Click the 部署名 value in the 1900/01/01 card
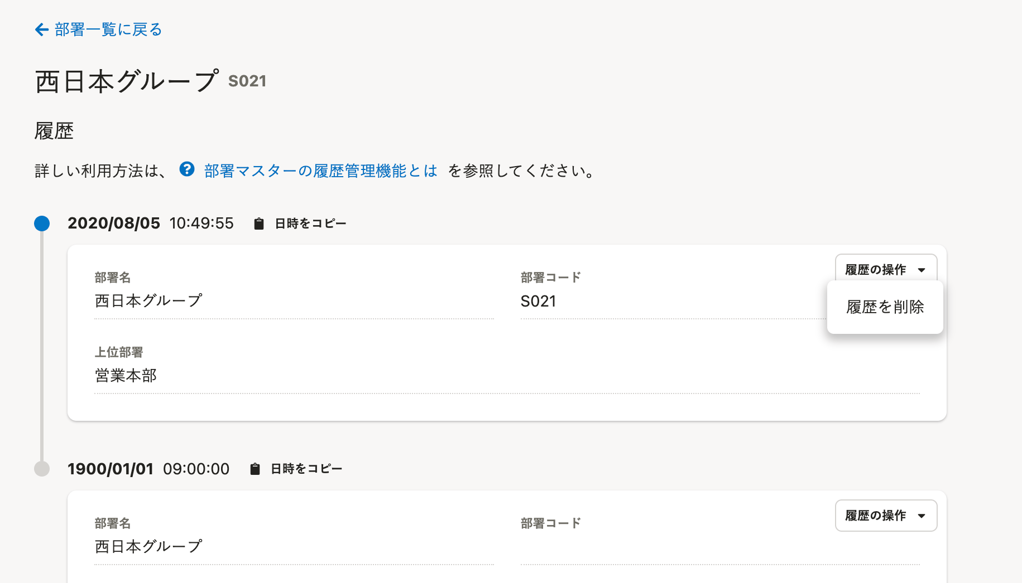Viewport: 1022px width, 583px height. 148,547
